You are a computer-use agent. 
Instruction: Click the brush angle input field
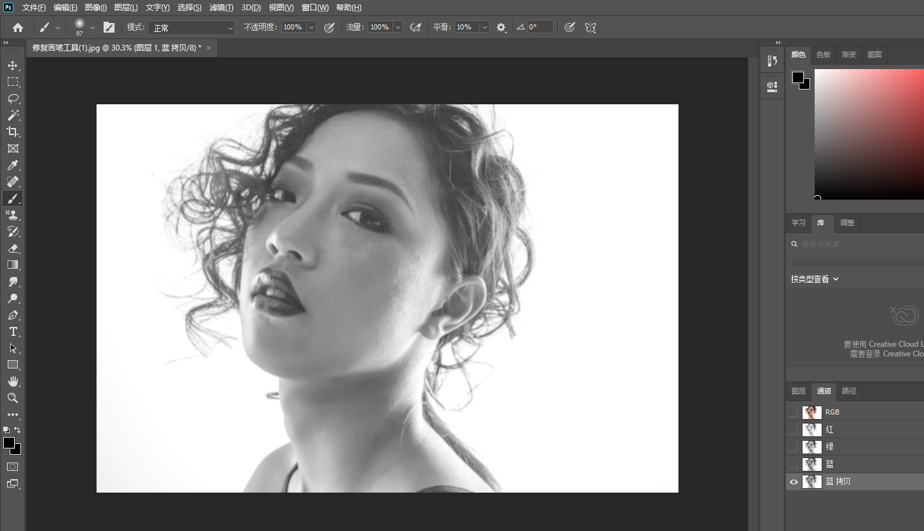coord(540,28)
